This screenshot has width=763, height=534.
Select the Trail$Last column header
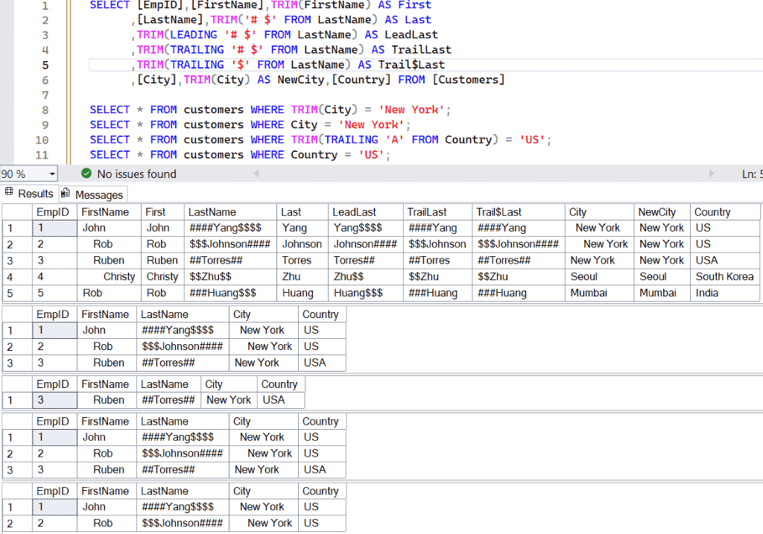point(519,212)
